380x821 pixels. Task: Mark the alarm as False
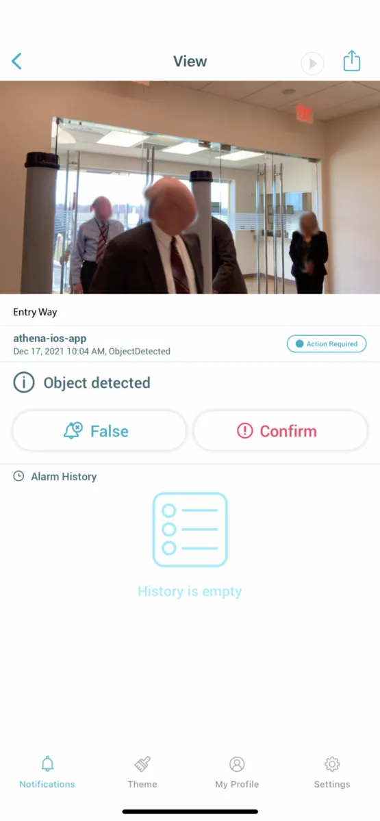pos(99,431)
